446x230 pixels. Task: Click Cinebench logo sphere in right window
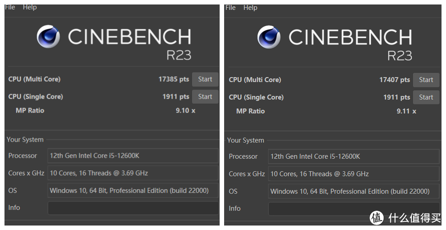click(x=269, y=37)
